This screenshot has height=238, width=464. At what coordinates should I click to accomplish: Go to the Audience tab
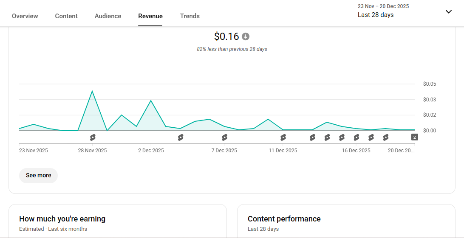(x=108, y=16)
